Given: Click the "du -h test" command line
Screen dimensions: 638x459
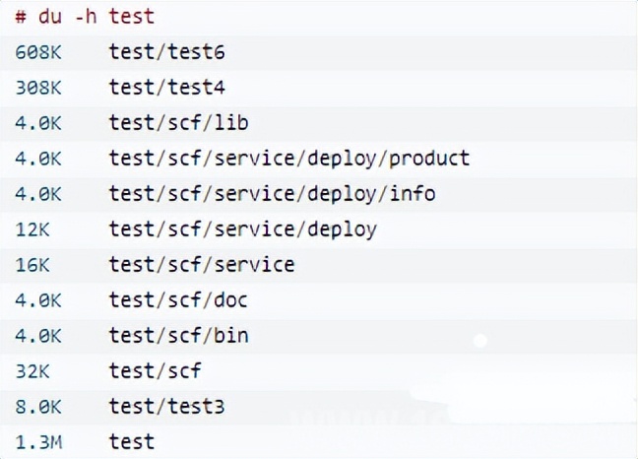Looking at the screenshot, I should [x=85, y=18].
